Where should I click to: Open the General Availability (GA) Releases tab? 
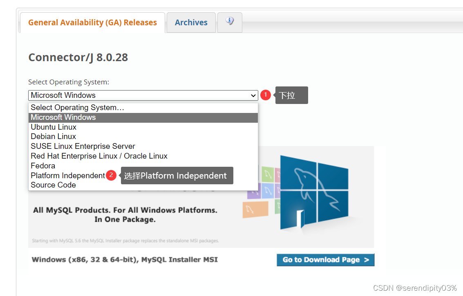coord(92,23)
